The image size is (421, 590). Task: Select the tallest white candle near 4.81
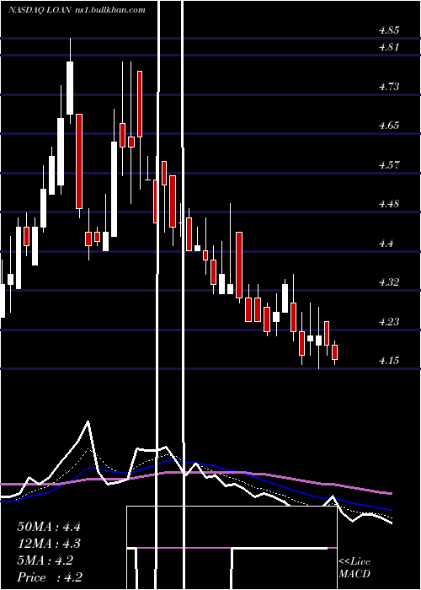coord(70,88)
